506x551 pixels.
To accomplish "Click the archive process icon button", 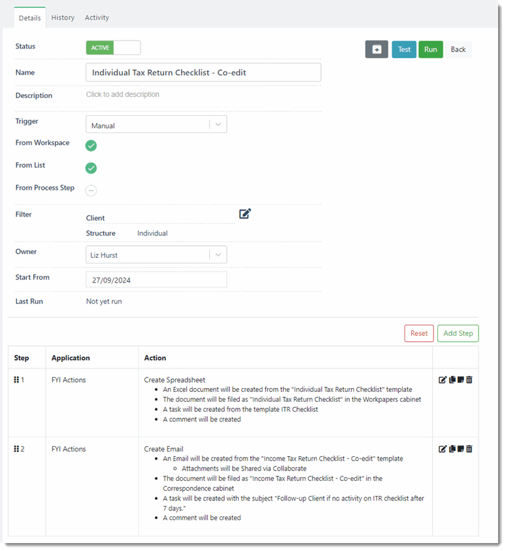I will 377,50.
